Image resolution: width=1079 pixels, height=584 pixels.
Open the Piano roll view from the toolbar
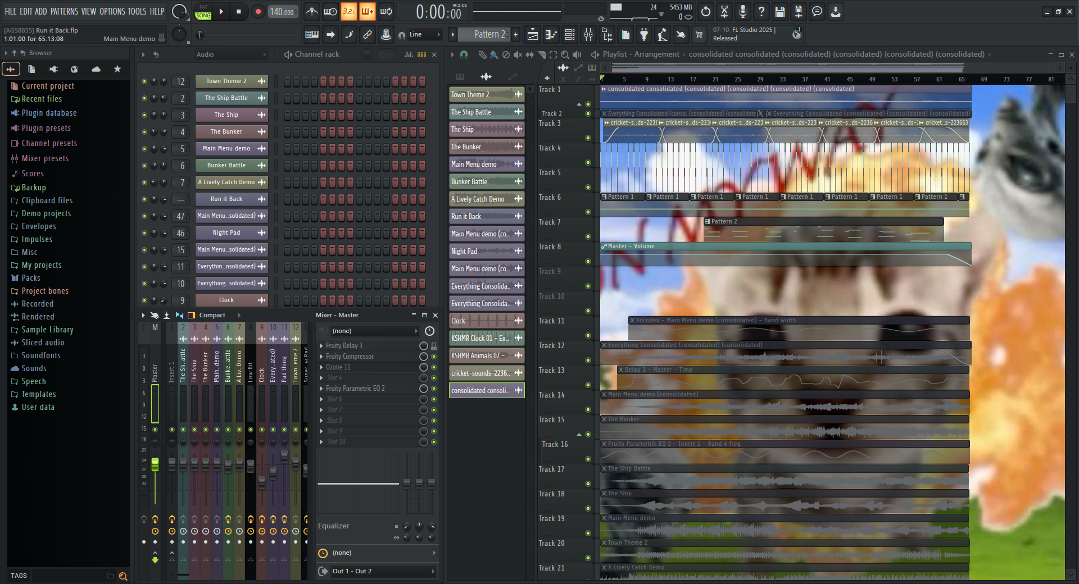pos(551,35)
